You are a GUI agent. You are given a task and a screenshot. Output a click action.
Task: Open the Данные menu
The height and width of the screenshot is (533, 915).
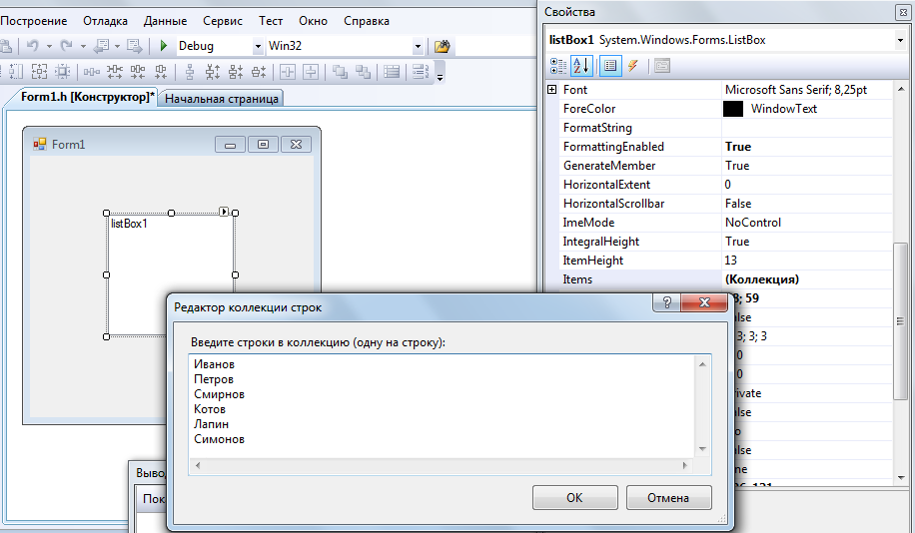(x=165, y=21)
